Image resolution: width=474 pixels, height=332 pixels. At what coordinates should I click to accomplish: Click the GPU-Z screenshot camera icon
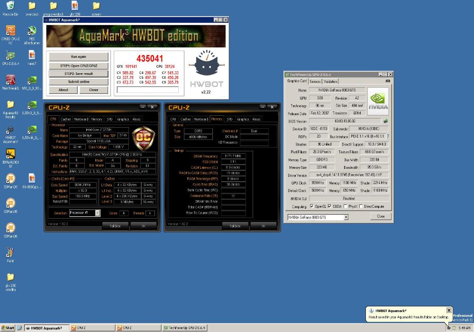point(388,81)
